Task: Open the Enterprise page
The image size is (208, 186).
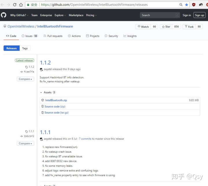Action: 46,15
